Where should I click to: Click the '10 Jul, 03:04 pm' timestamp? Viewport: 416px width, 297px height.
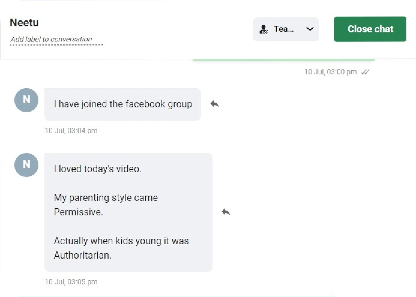pos(71,131)
